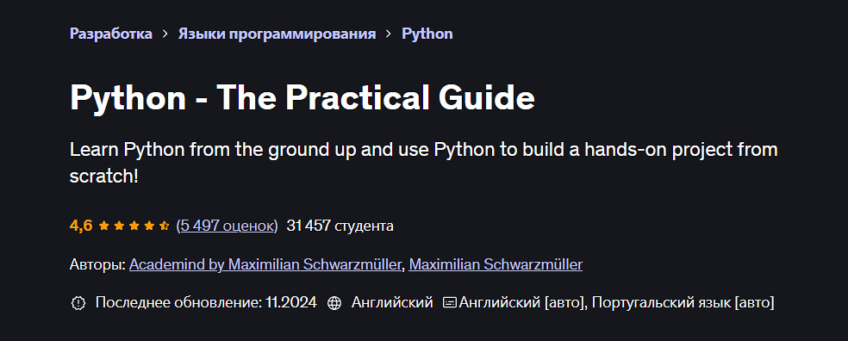The height and width of the screenshot is (341, 848).
Task: Click the chevron before the Python breadcrumb
Action: tap(389, 34)
